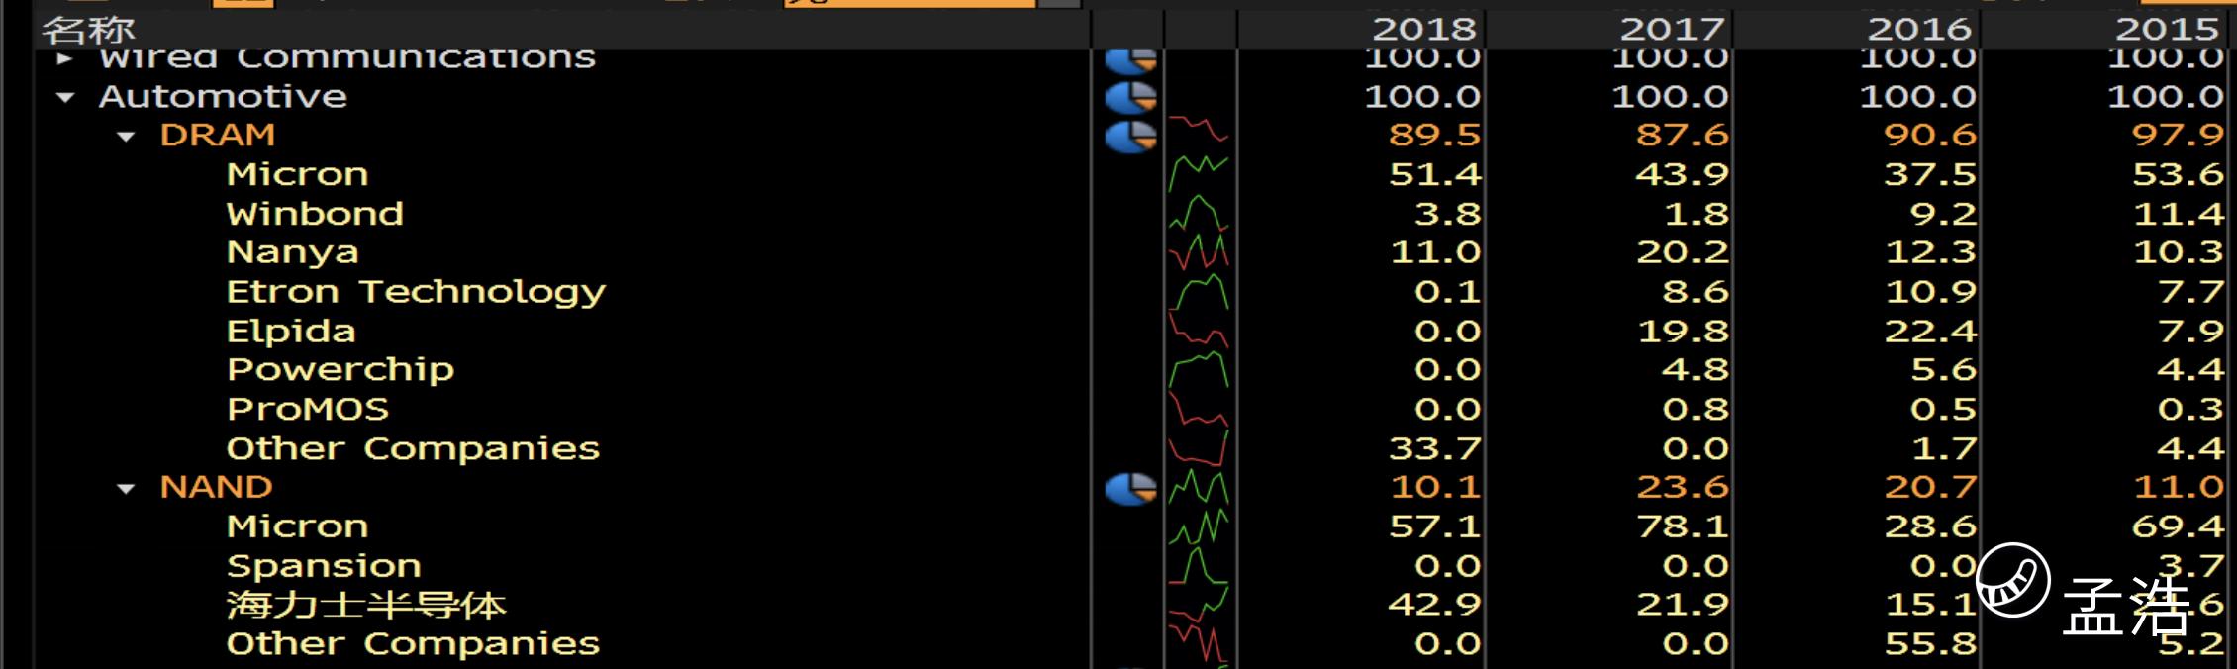Select the Nanya row
The image size is (2237, 669).
click(x=292, y=252)
